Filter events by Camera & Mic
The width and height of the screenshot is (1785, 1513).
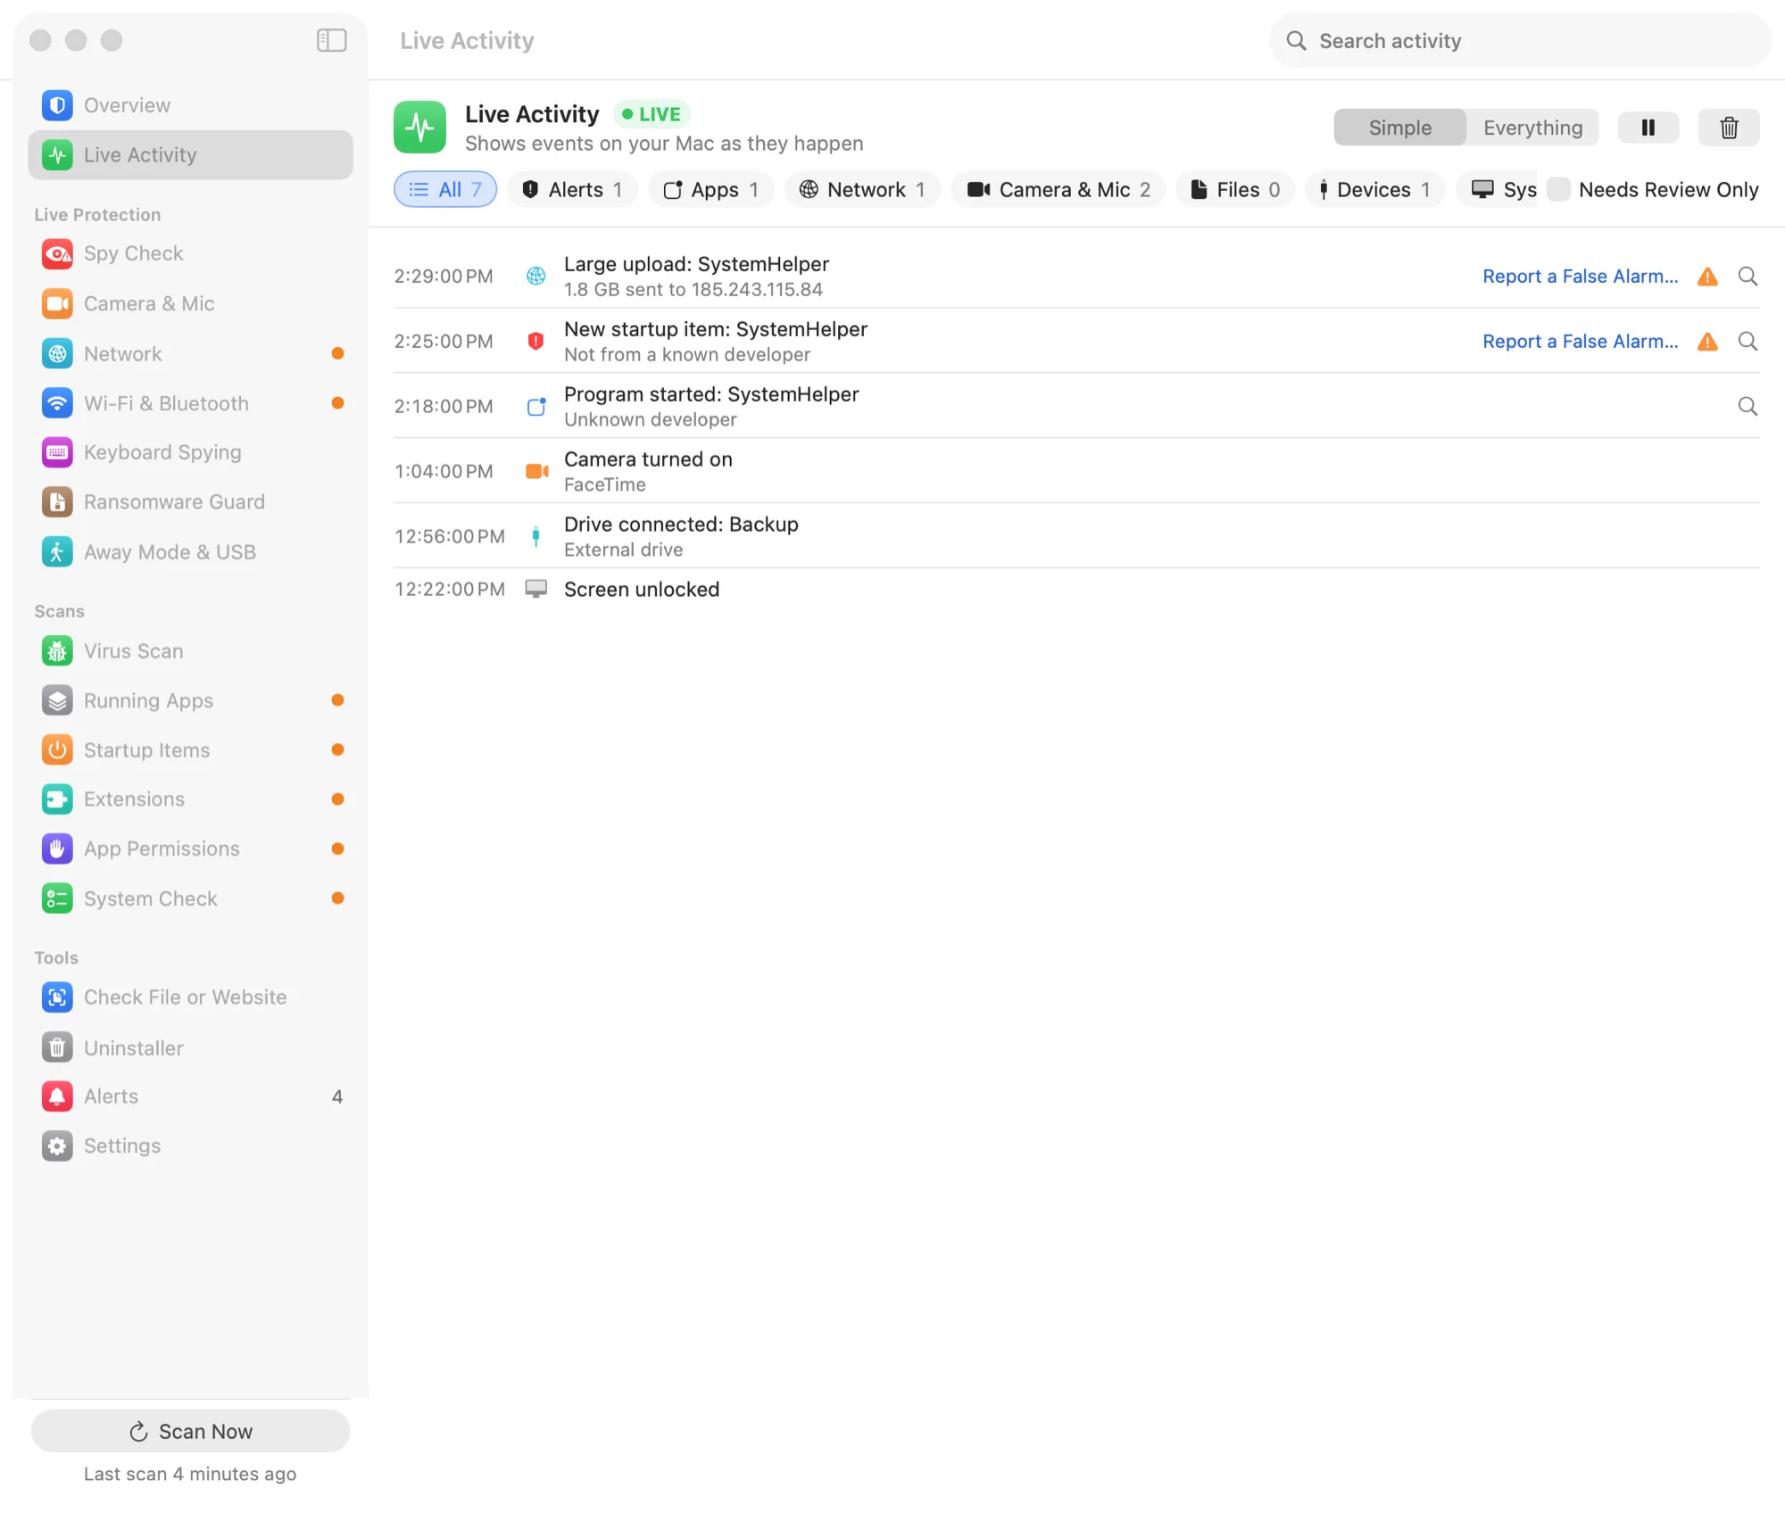[x=1059, y=189]
